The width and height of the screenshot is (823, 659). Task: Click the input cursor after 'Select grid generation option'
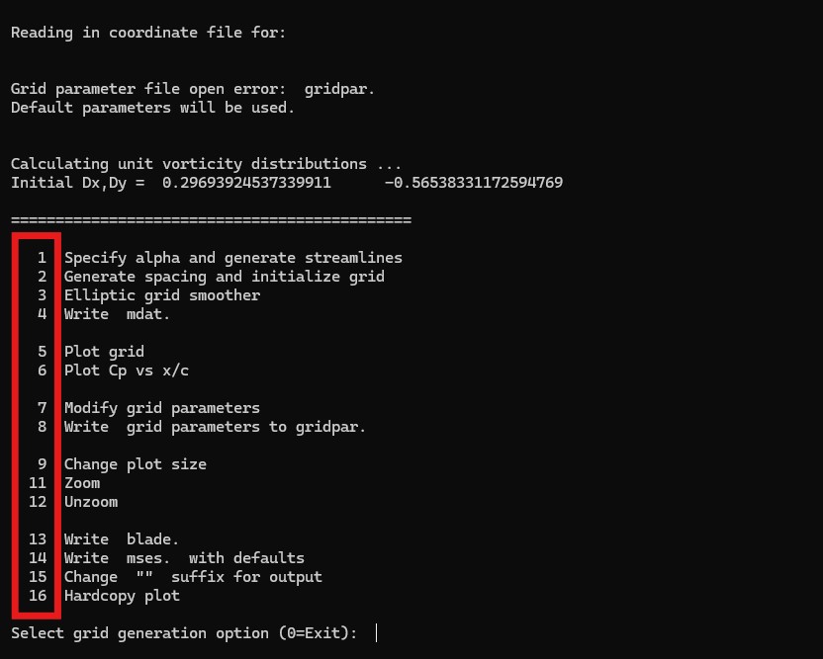(x=376, y=633)
